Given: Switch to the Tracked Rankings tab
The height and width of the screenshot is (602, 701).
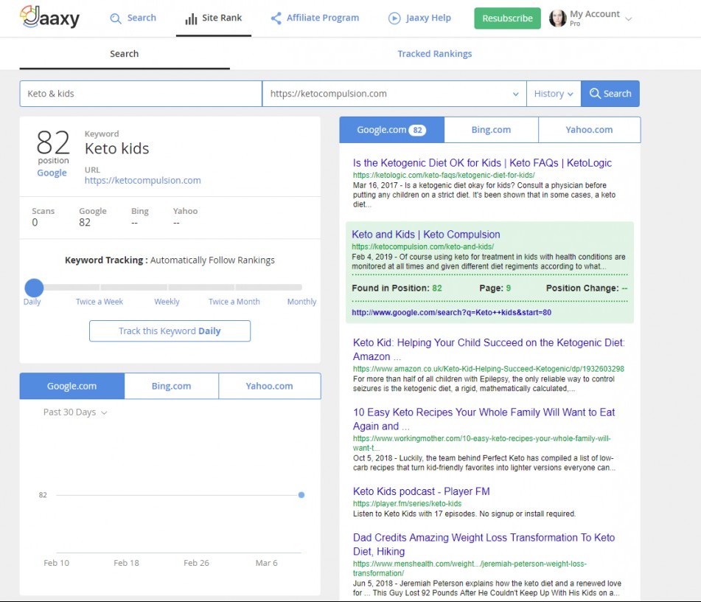Looking at the screenshot, I should click(435, 54).
